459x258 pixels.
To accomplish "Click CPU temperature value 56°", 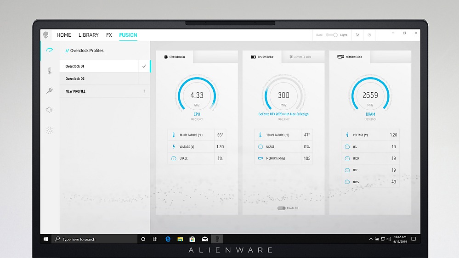I will (x=220, y=135).
